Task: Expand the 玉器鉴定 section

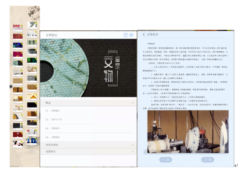Action: pyautogui.click(x=88, y=151)
